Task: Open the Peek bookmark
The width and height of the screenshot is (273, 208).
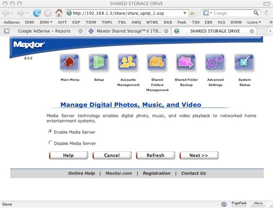Action: pyautogui.click(x=182, y=22)
